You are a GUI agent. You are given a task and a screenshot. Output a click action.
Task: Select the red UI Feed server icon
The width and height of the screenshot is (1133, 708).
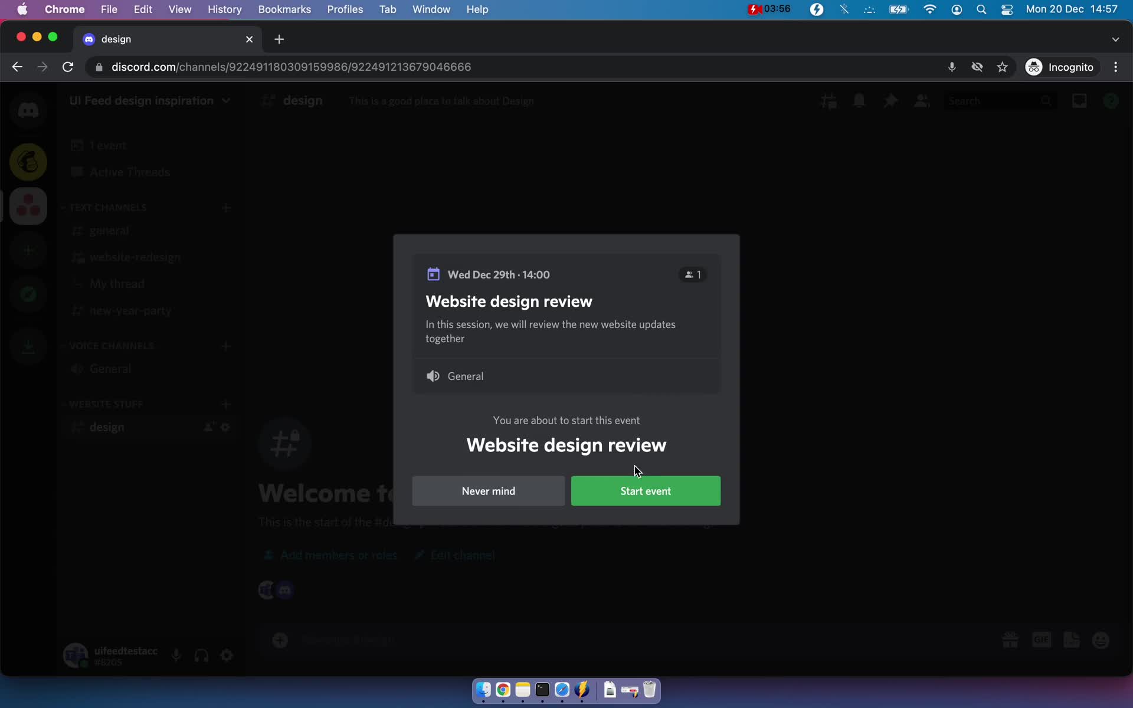(28, 206)
